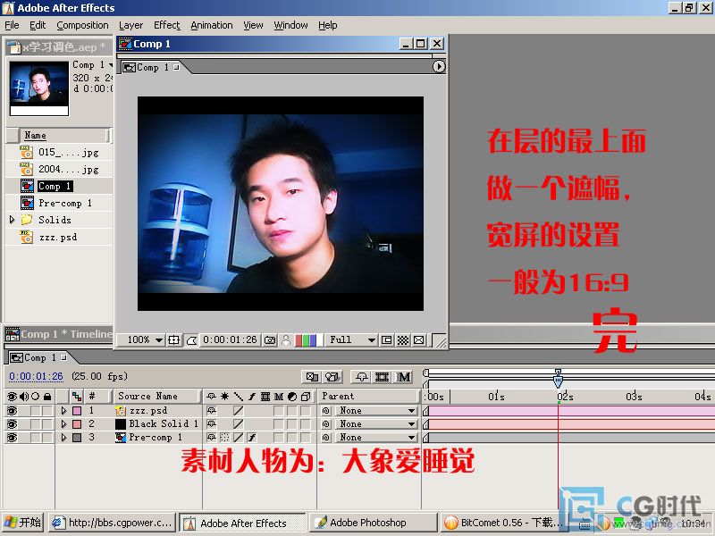Toggle motion blur box for Black Solid 1

tap(279, 423)
